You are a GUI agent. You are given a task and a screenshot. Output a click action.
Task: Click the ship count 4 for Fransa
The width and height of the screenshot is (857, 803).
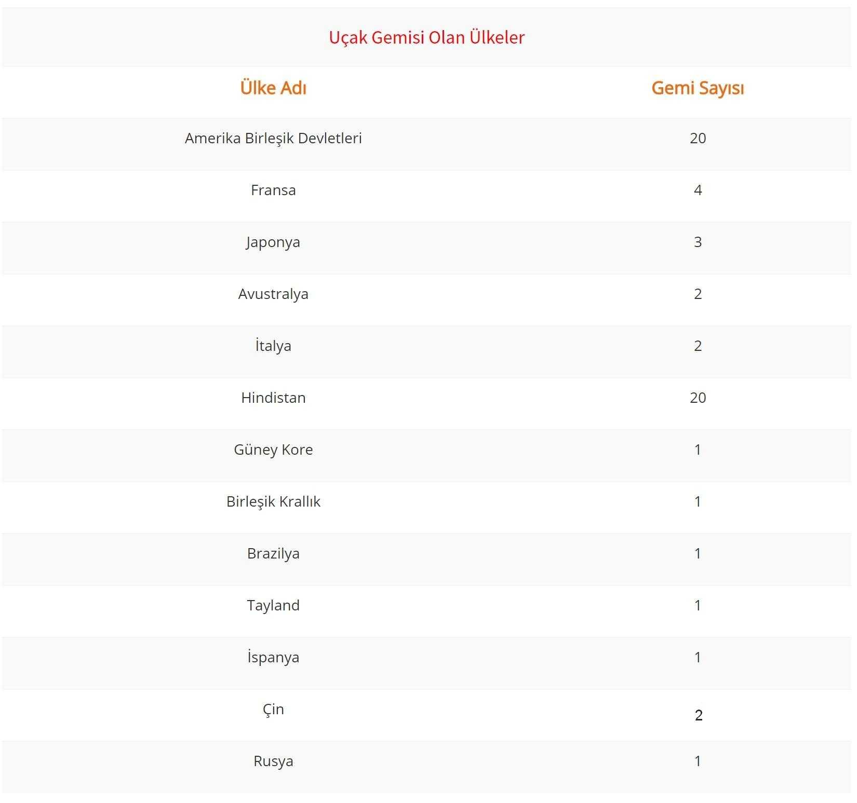tap(698, 190)
